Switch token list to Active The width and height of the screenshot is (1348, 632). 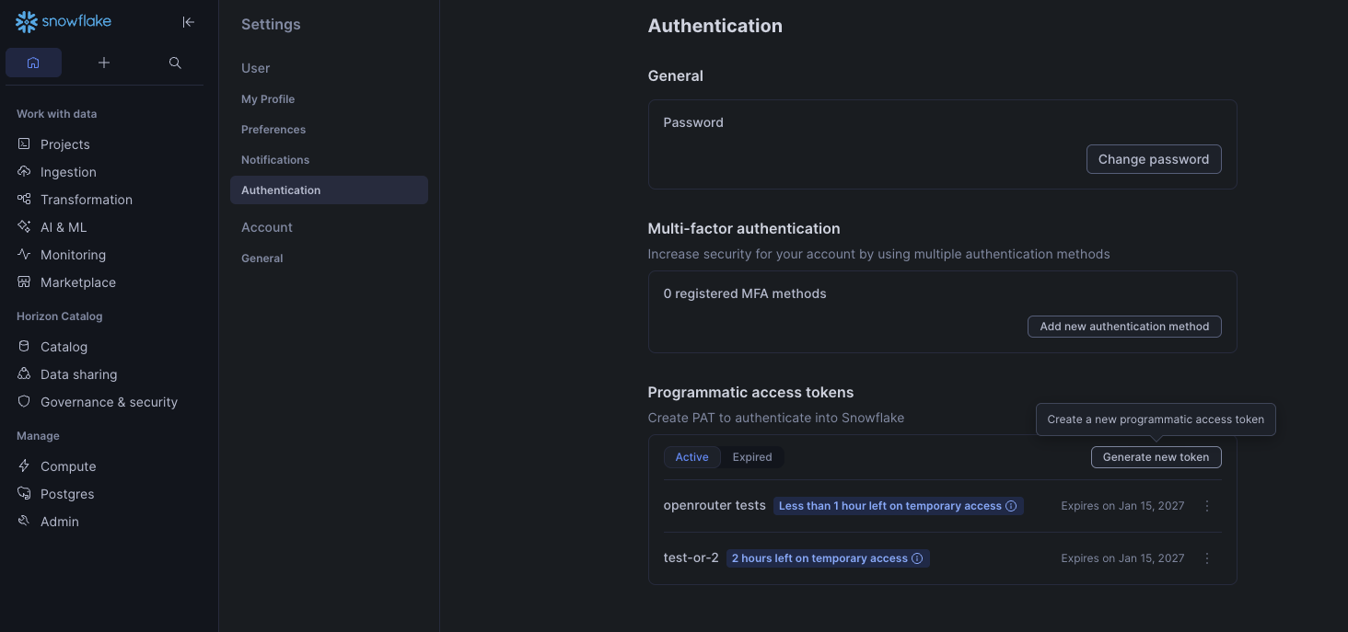coord(691,457)
